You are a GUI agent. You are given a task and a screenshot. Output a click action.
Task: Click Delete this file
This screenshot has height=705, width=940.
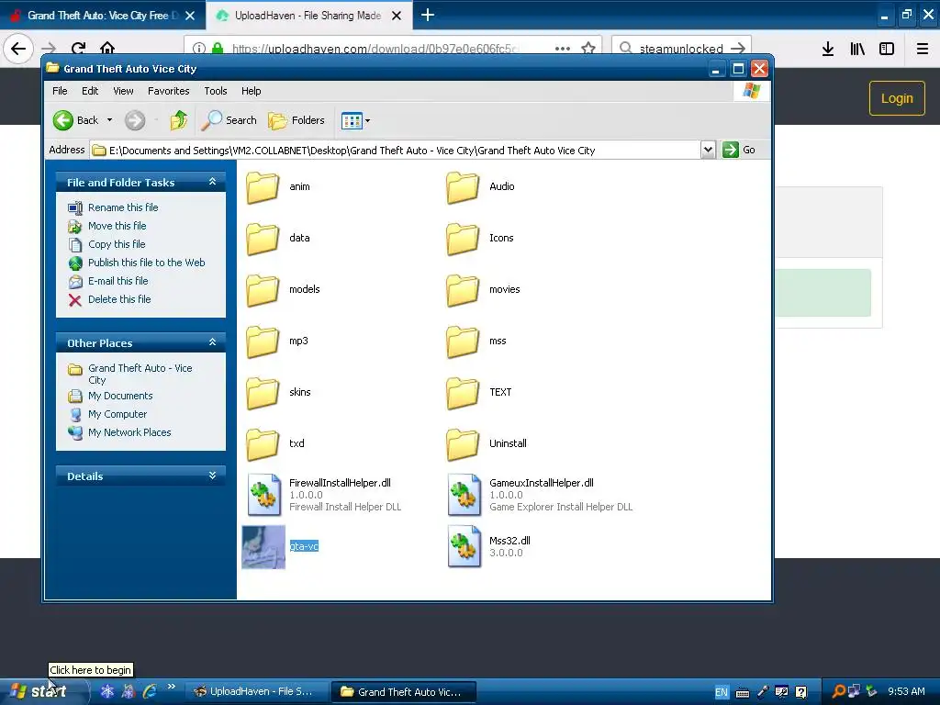pyautogui.click(x=119, y=300)
